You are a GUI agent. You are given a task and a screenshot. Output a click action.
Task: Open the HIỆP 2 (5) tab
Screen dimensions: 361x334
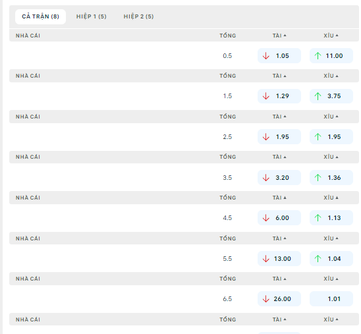click(x=138, y=16)
